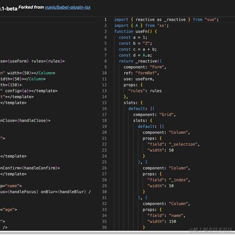Click '"rules": rules' on line 13
The image size is (235, 235).
tap(145, 91)
